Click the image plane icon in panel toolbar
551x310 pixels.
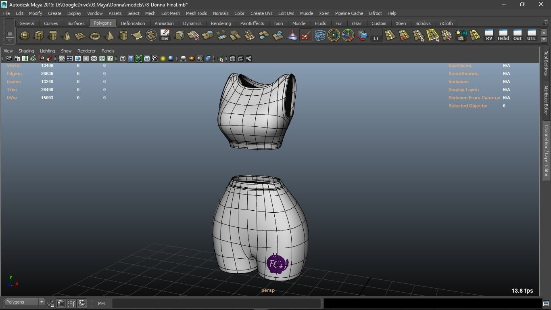pos(33,59)
